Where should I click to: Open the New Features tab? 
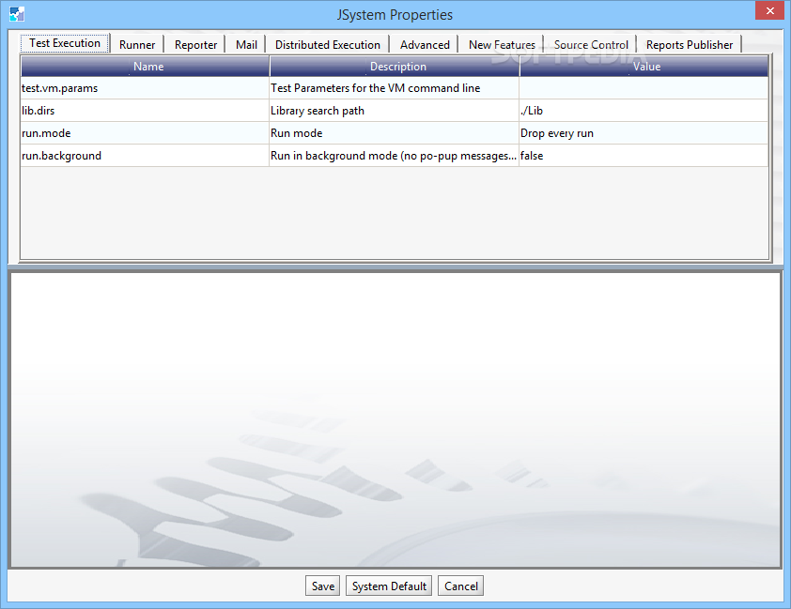pyautogui.click(x=502, y=45)
